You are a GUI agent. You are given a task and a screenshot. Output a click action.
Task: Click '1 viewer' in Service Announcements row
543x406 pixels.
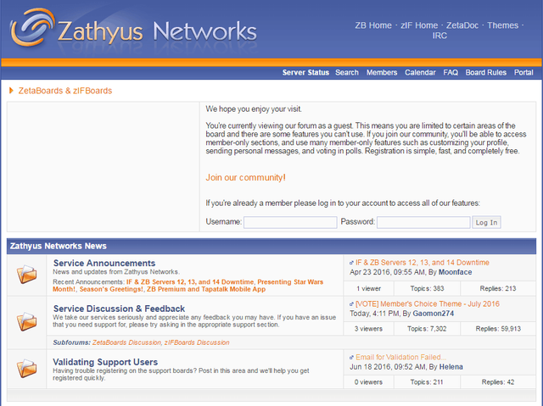click(368, 289)
